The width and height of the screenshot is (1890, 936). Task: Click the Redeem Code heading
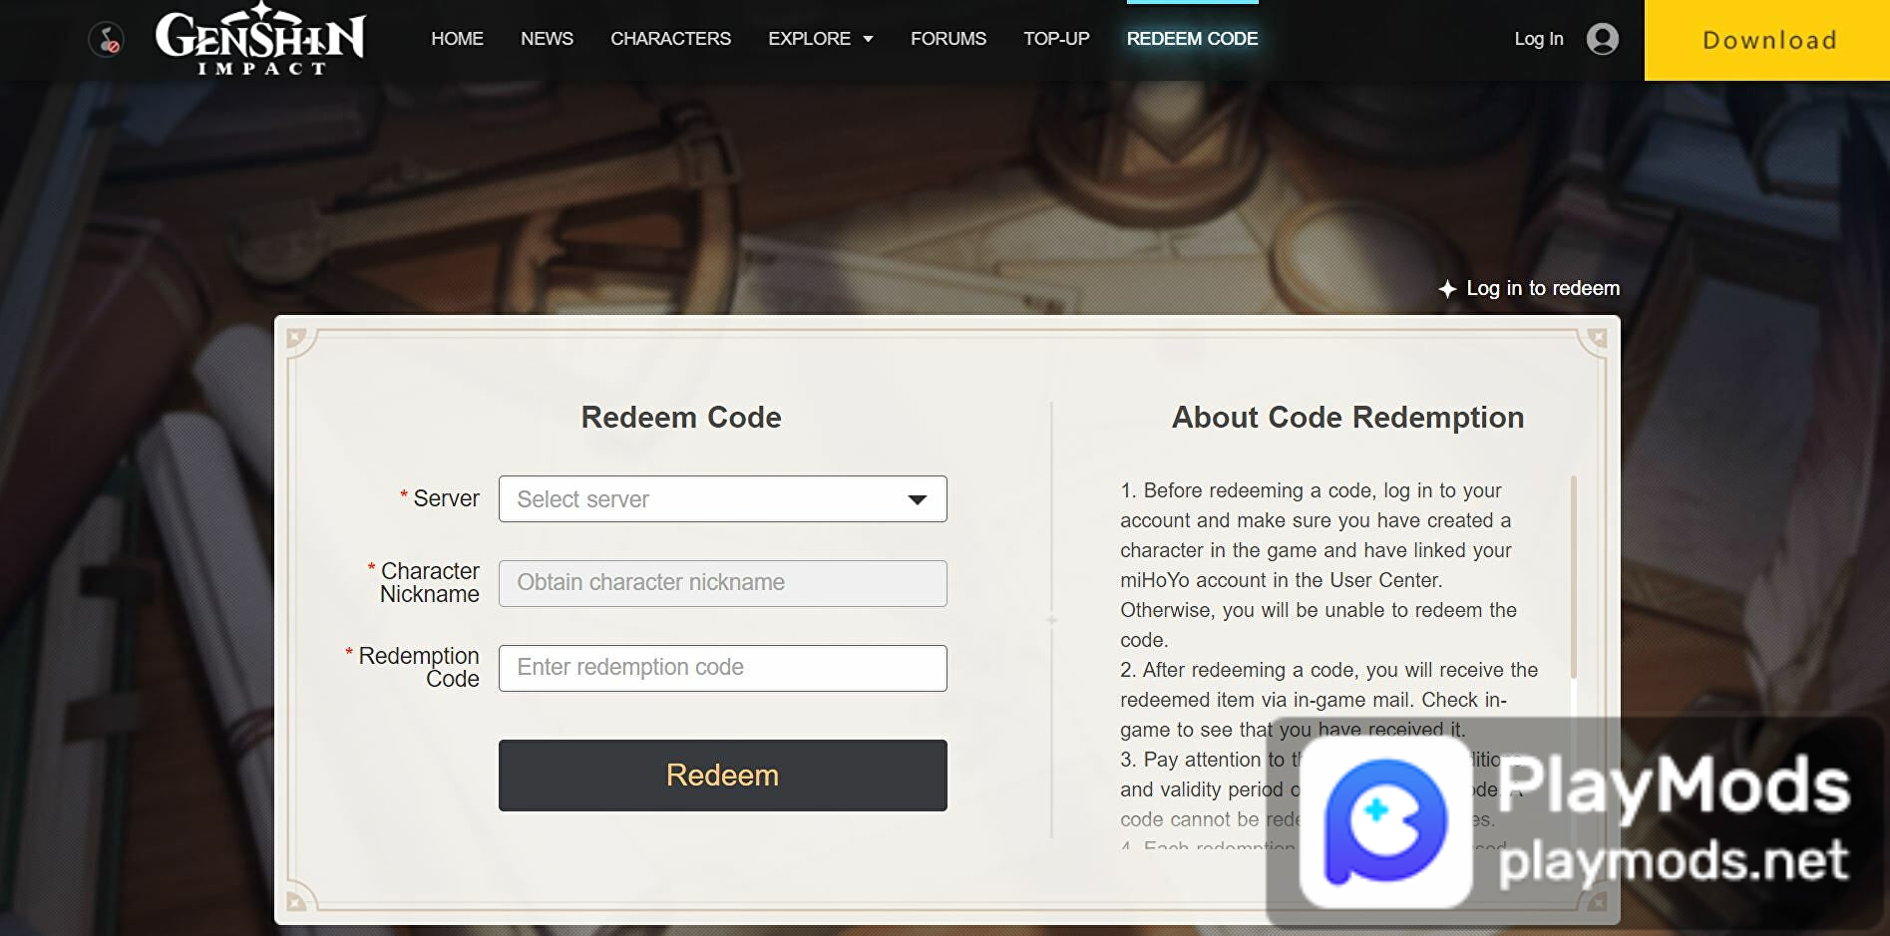pos(681,418)
